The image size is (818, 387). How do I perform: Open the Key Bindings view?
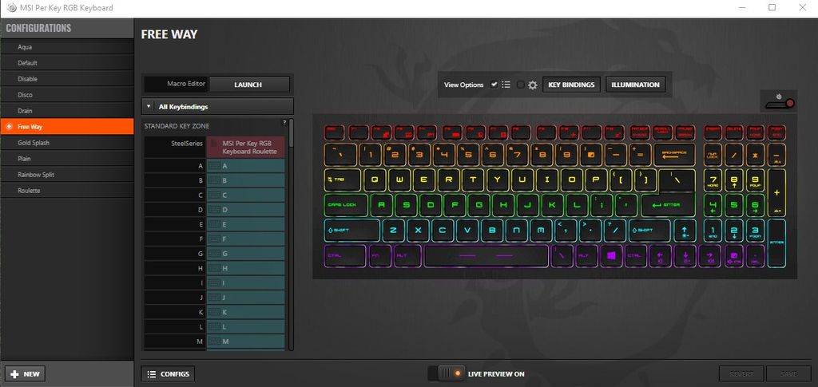click(x=571, y=85)
